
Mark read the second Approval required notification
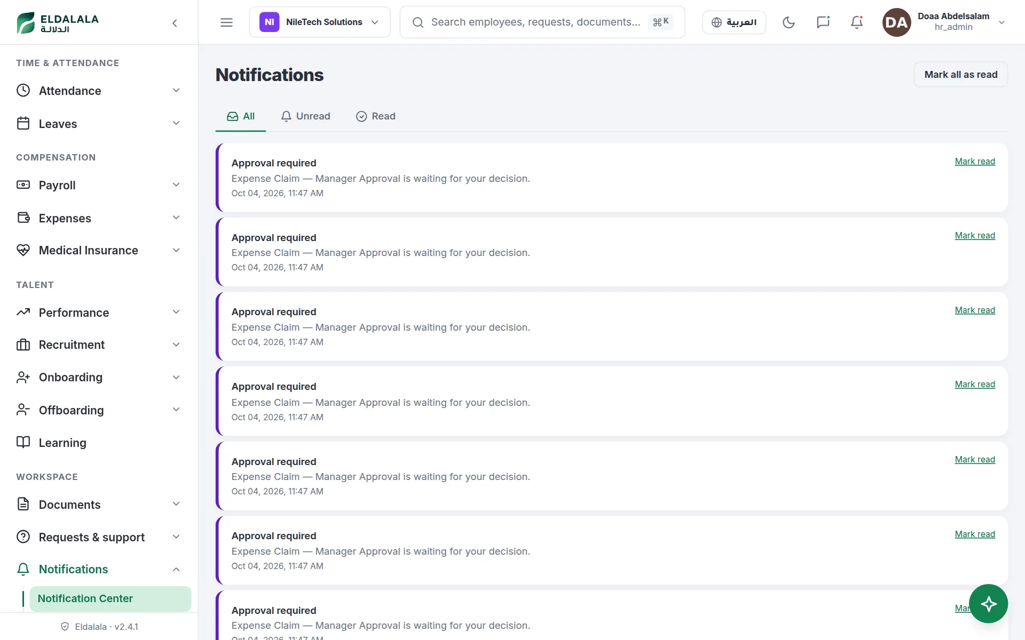(974, 235)
